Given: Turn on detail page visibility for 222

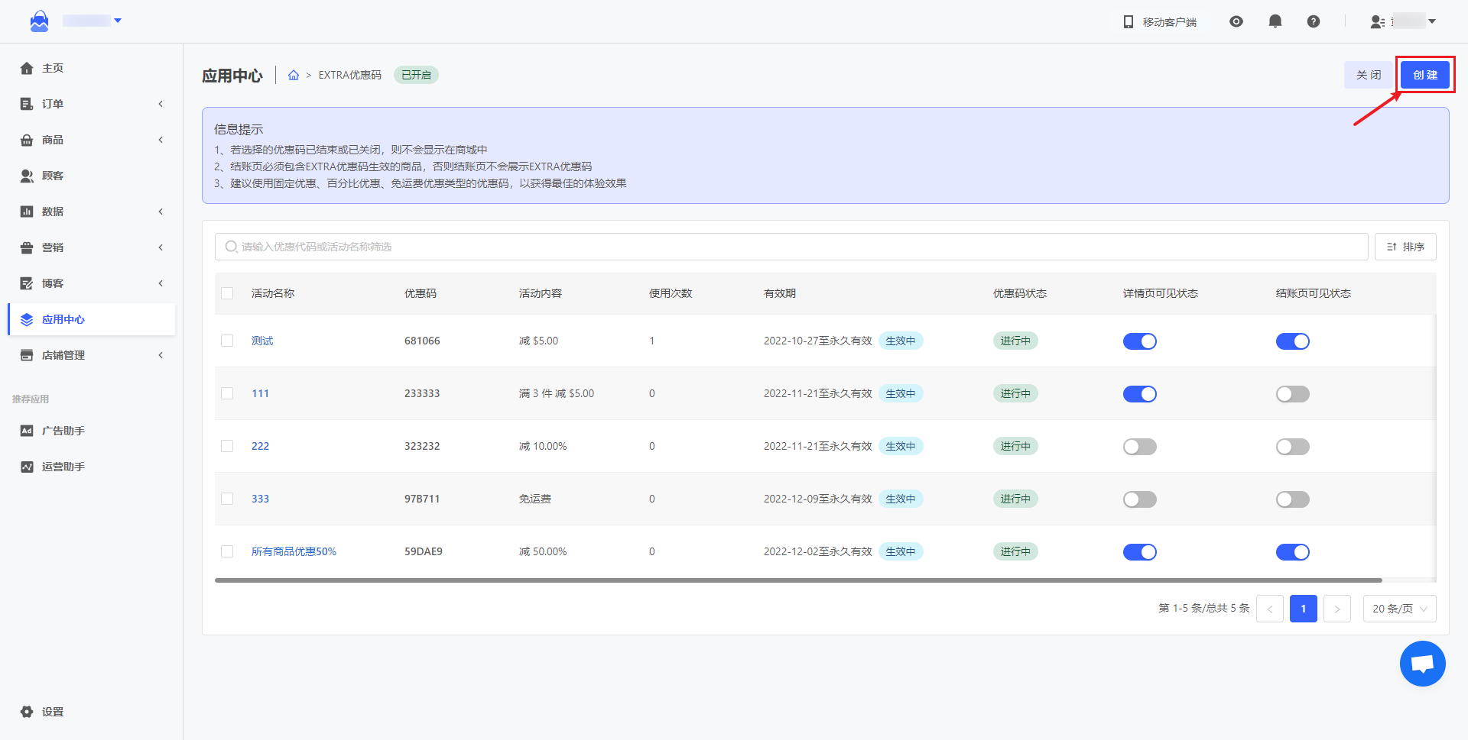Looking at the screenshot, I should [x=1140, y=447].
